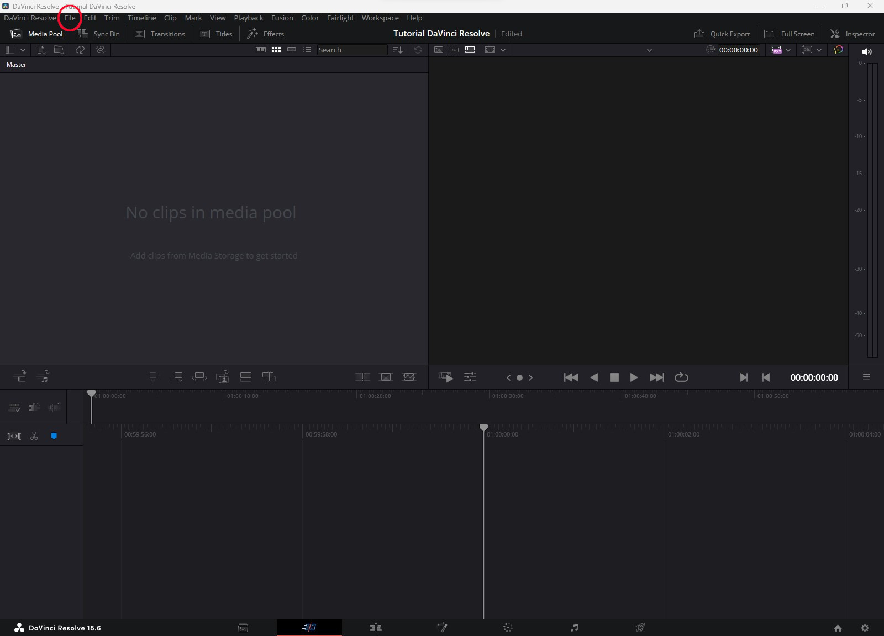Open the DaVinci Resolve application menu
The height and width of the screenshot is (636, 884).
30,18
